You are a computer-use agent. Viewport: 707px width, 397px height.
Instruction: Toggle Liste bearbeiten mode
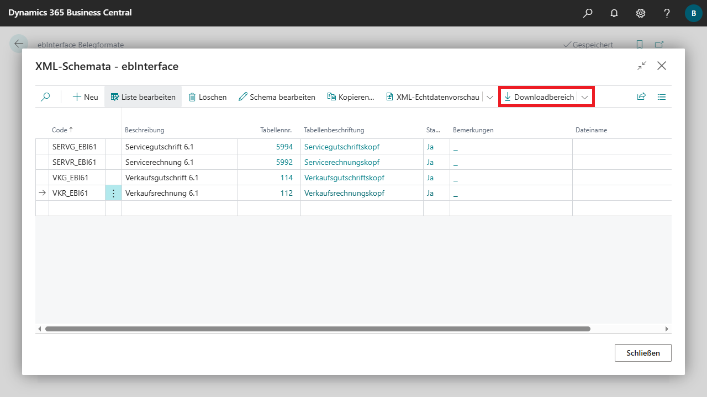(143, 97)
